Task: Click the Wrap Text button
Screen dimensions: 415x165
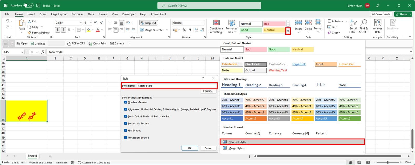Action: coord(148,23)
